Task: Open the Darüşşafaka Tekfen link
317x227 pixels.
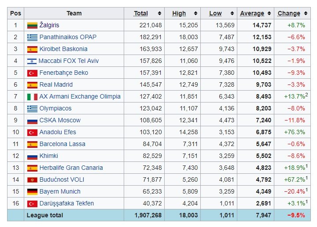Action: pos(66,203)
